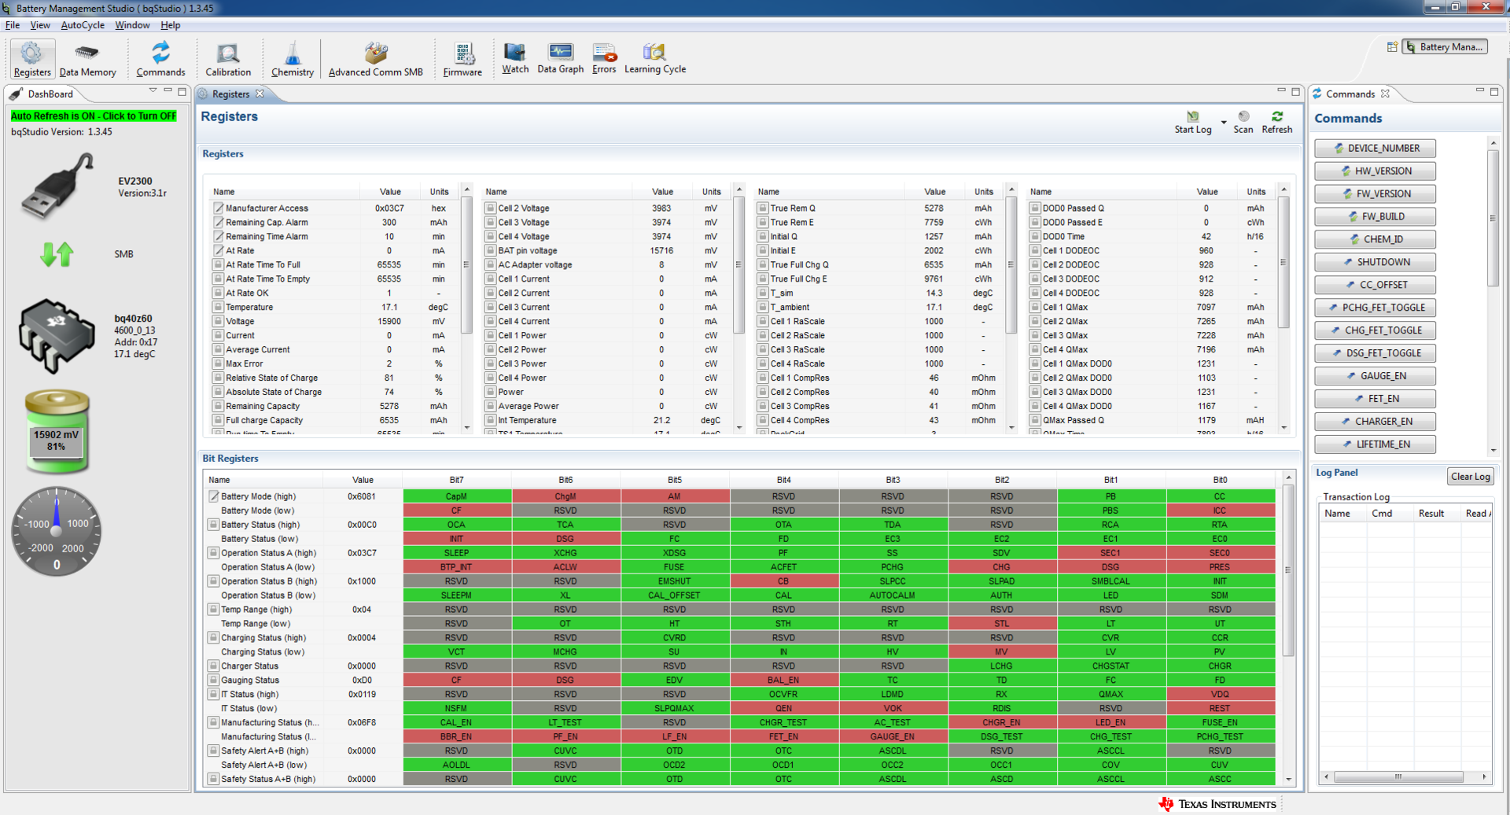The image size is (1510, 815).
Task: Open Advanced Comm SMB tool
Action: tap(376, 59)
